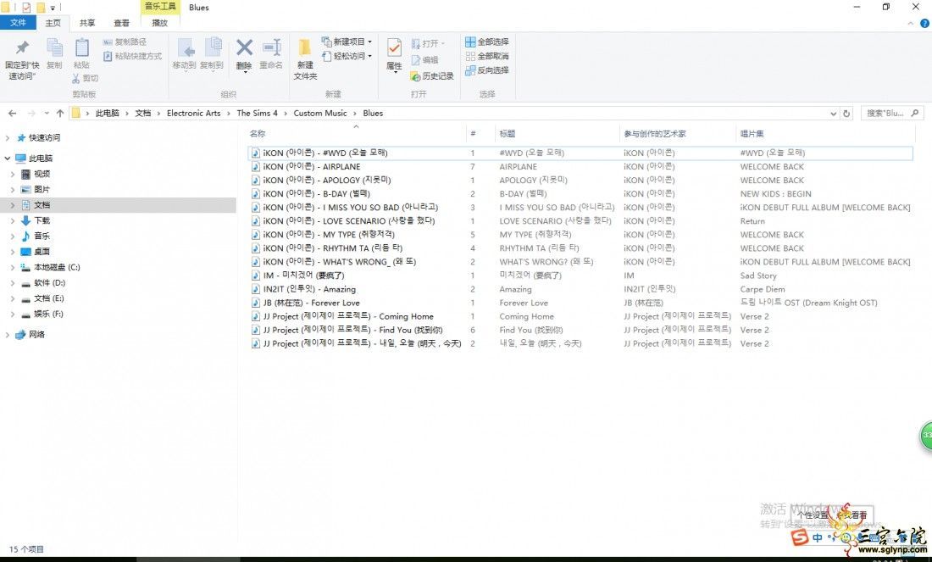Click Custom Music in the breadcrumb
Screen dimensions: 932x562
pyautogui.click(x=319, y=113)
